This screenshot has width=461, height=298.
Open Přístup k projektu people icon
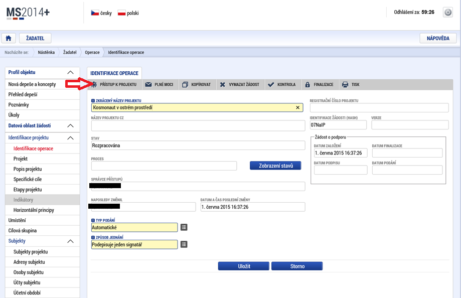click(94, 85)
